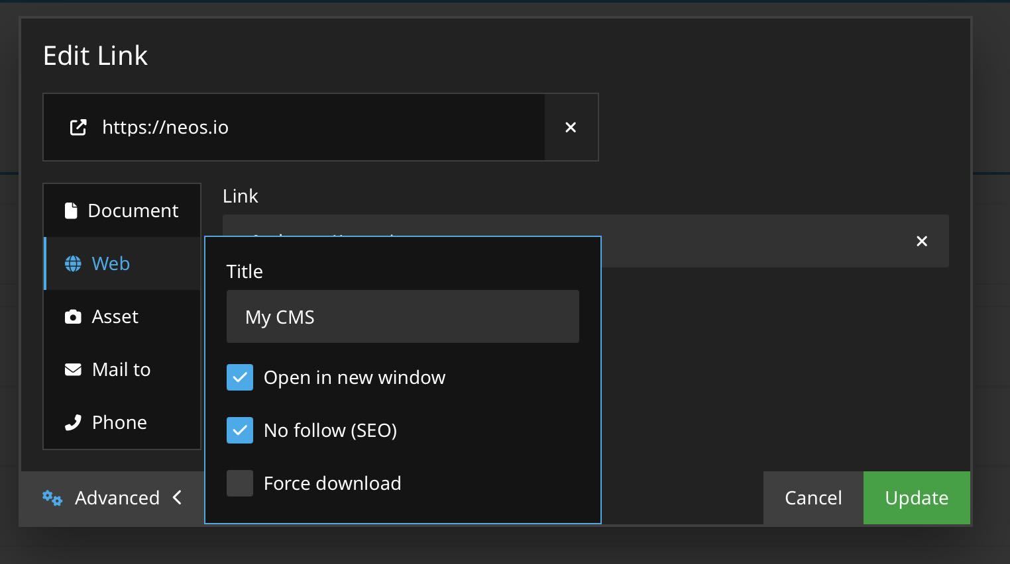Click the gears icon next to Advanced
This screenshot has height=564, width=1010.
tap(52, 498)
